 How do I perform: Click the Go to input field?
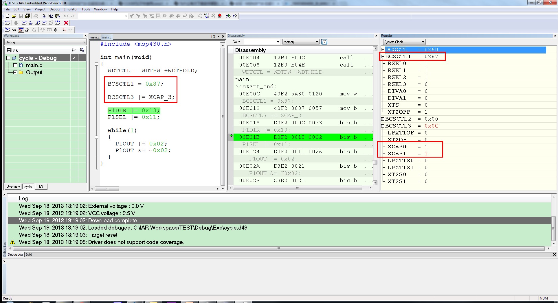[x=260, y=42]
